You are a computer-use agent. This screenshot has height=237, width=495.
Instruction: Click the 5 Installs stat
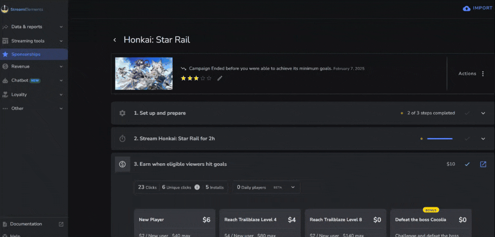tap(215, 187)
